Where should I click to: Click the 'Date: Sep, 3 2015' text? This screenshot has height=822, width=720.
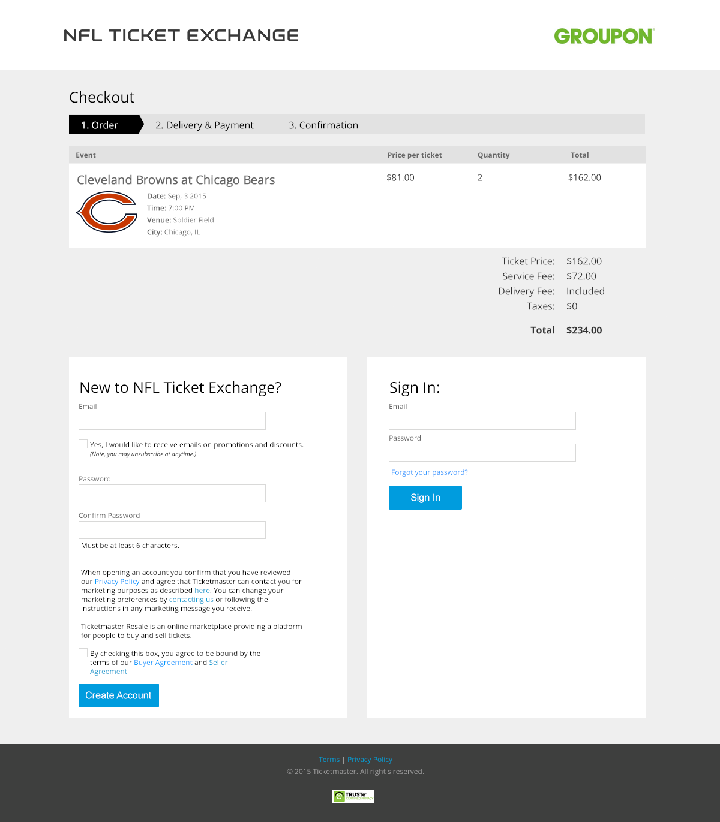pyautogui.click(x=176, y=196)
